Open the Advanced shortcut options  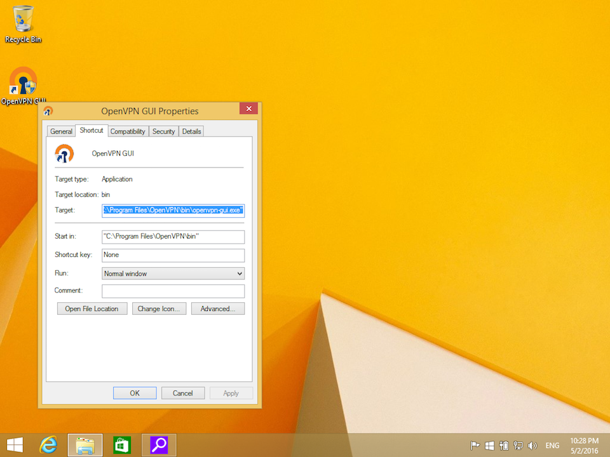click(218, 308)
